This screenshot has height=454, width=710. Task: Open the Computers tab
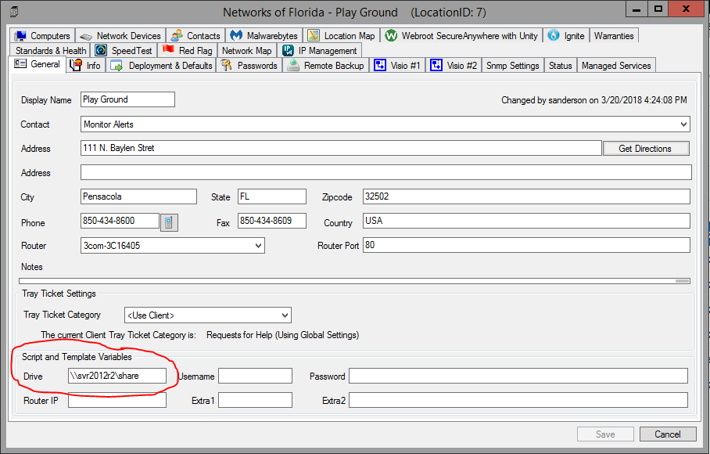(x=43, y=36)
